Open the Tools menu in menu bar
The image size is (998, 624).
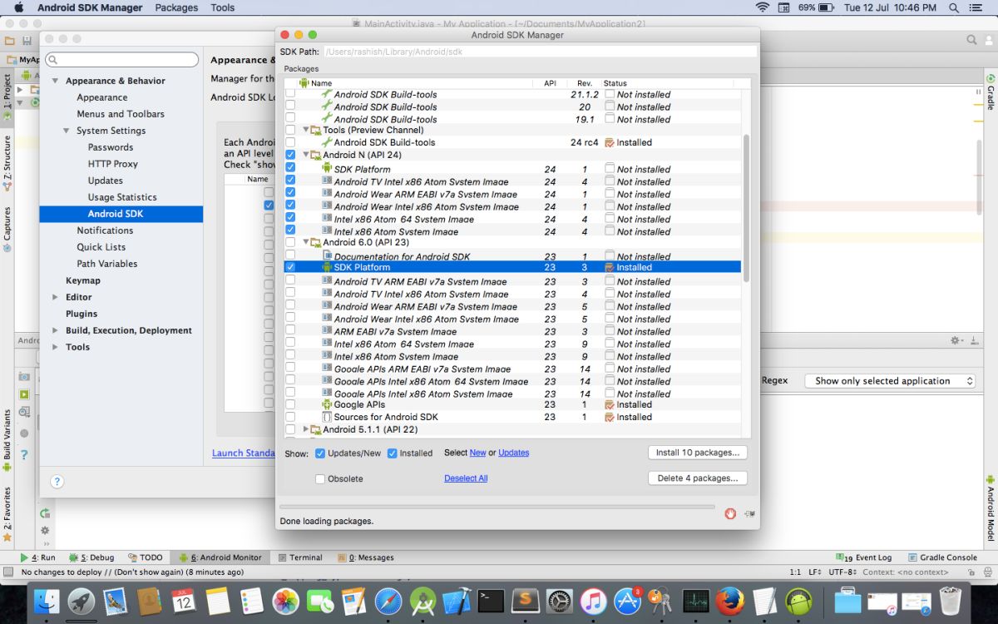point(222,7)
